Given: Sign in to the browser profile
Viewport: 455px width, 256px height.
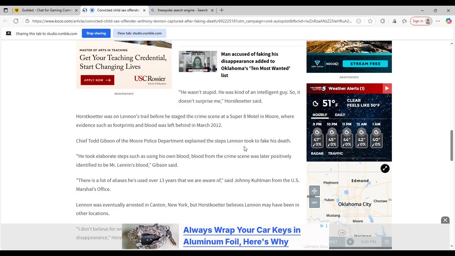Looking at the screenshot, I should [x=421, y=21].
